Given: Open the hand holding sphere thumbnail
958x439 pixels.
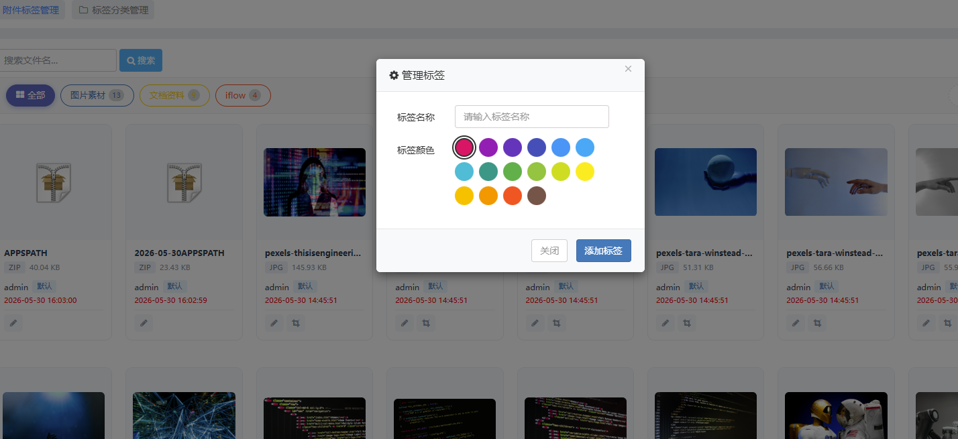Looking at the screenshot, I should [706, 182].
